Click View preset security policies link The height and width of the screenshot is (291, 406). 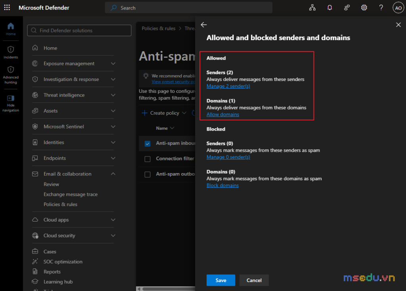(x=173, y=82)
